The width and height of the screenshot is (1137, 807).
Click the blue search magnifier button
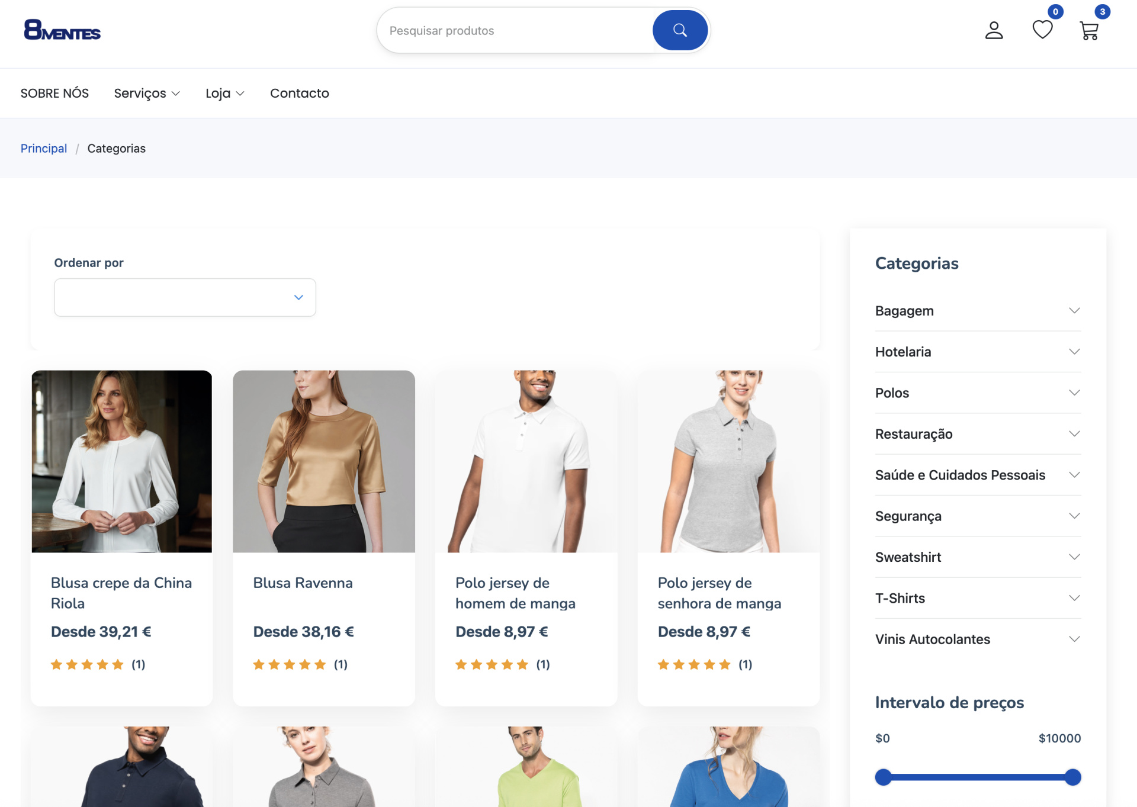coord(680,30)
